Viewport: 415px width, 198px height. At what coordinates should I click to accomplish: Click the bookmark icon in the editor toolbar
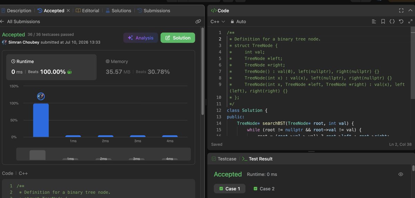coord(383,21)
